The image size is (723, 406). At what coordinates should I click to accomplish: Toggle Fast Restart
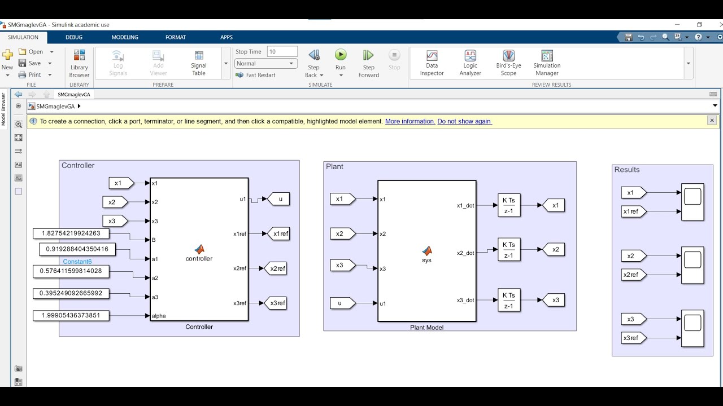click(x=255, y=75)
